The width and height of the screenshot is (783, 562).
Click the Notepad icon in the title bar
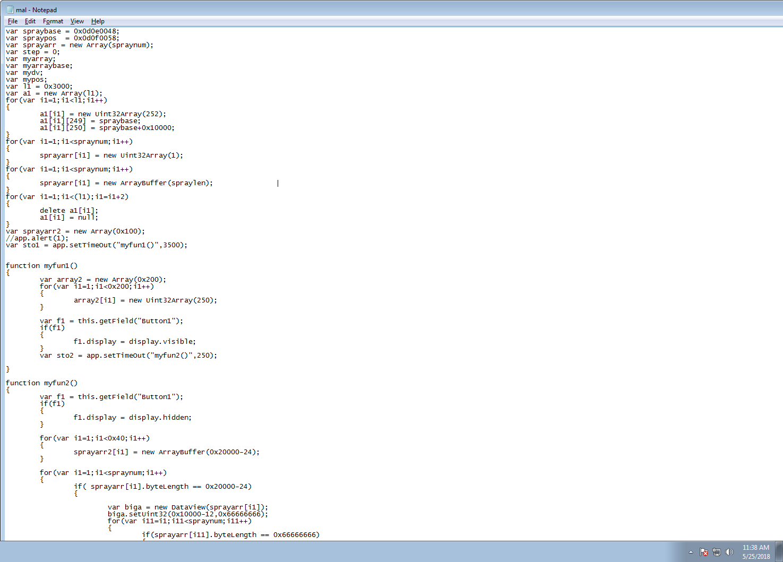[x=10, y=10]
